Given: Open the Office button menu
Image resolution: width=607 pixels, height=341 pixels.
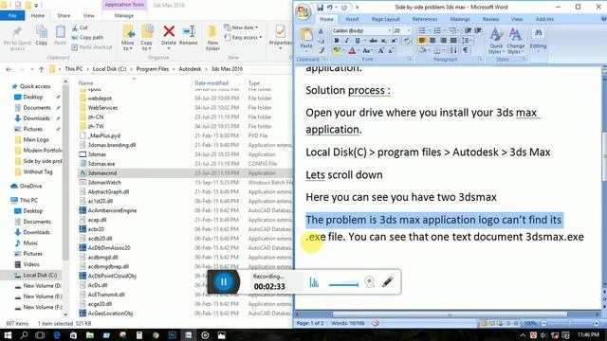Looking at the screenshot, I should tap(303, 11).
